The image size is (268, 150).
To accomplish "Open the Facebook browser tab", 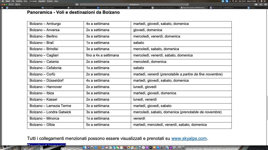I will pos(252,8).
